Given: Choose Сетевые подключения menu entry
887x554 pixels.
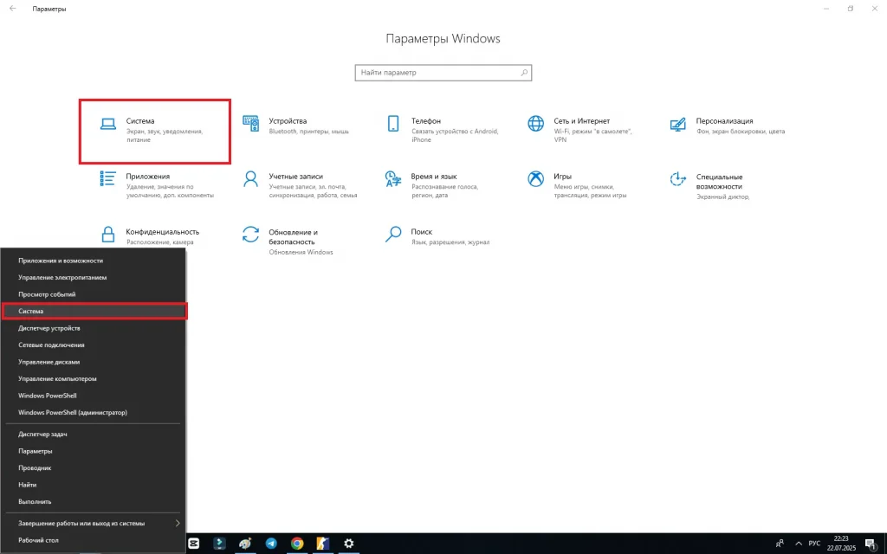Looking at the screenshot, I should [93, 345].
